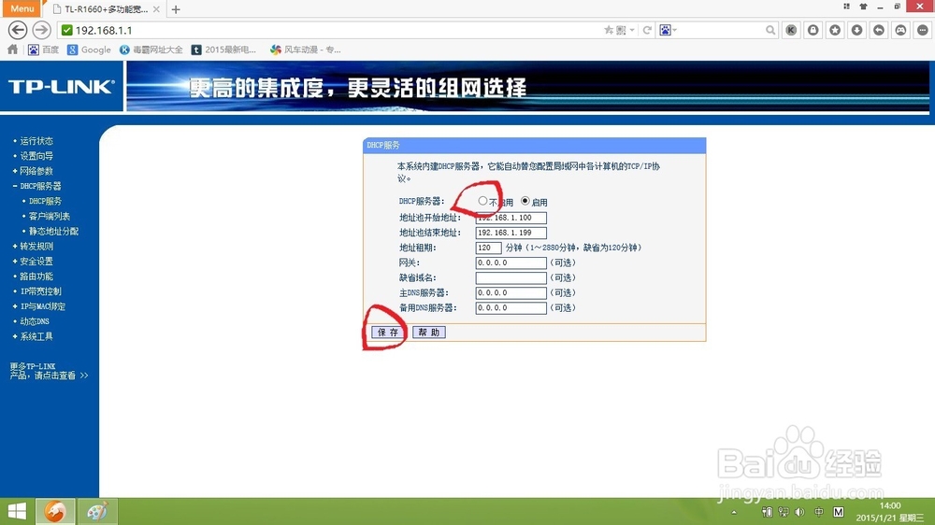Show hidden tray icons arrow

point(734,513)
